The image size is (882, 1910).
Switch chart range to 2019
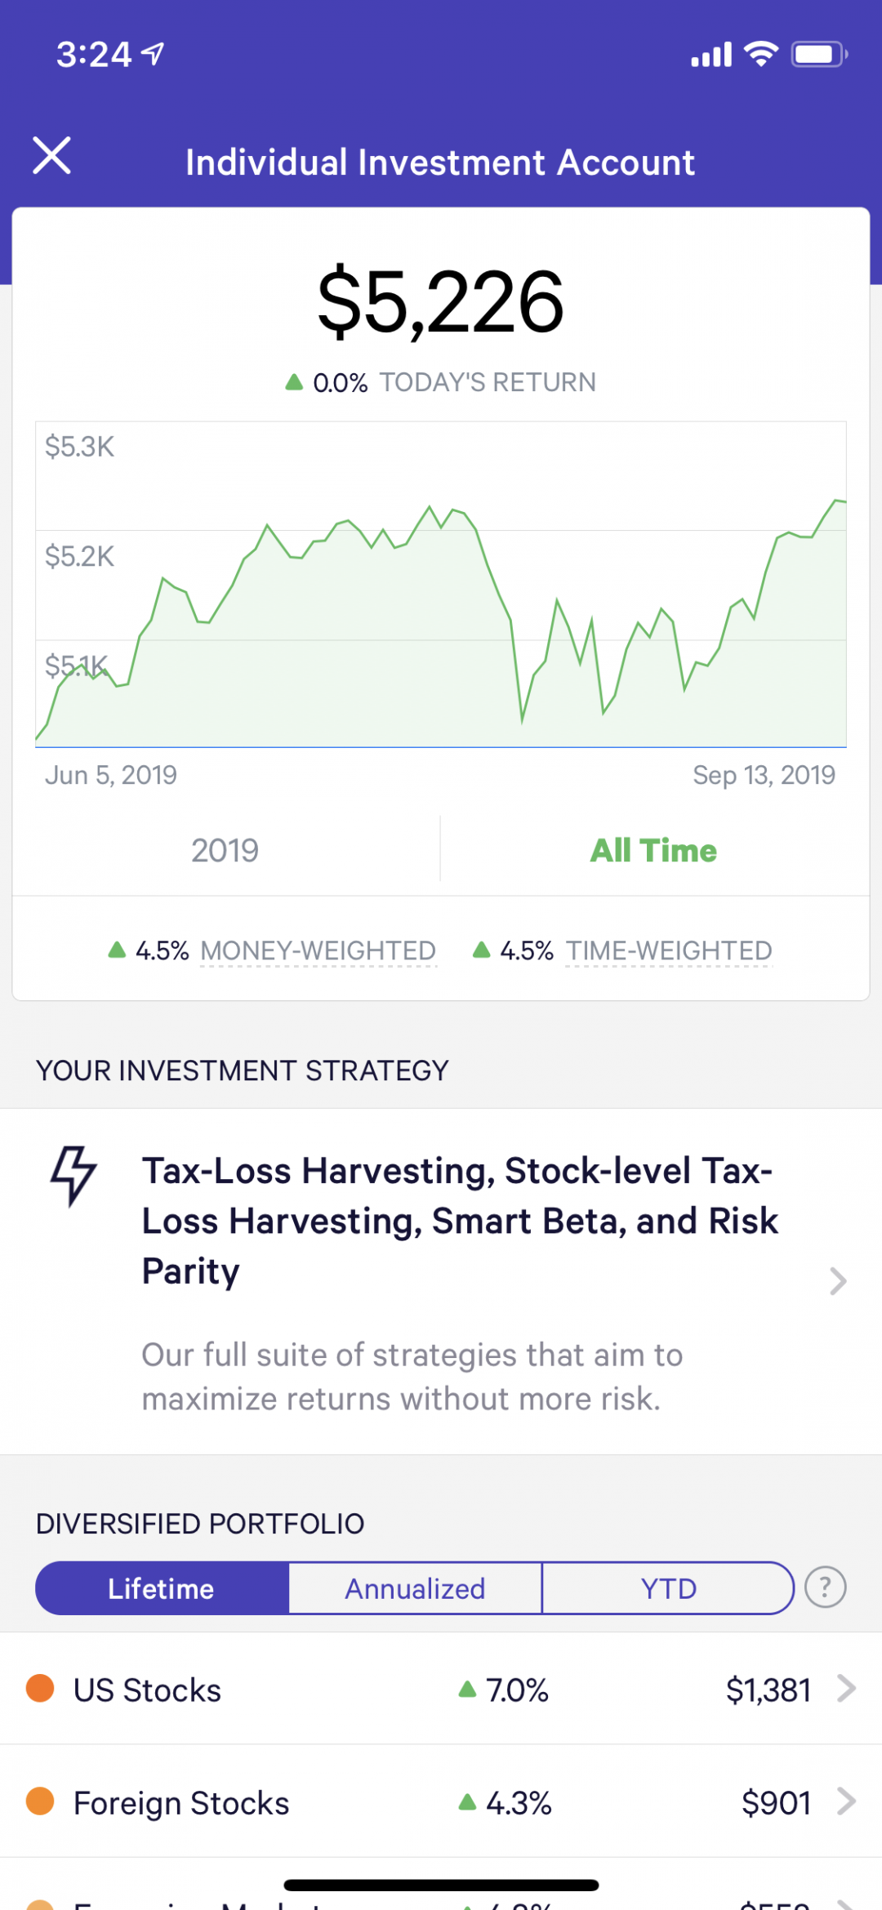(225, 850)
